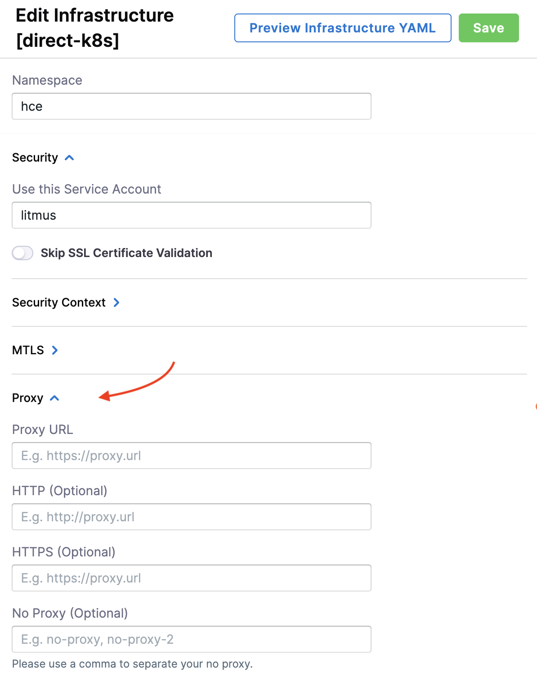The width and height of the screenshot is (537, 682).
Task: Expand the MTLS section heading
Action: coord(28,350)
